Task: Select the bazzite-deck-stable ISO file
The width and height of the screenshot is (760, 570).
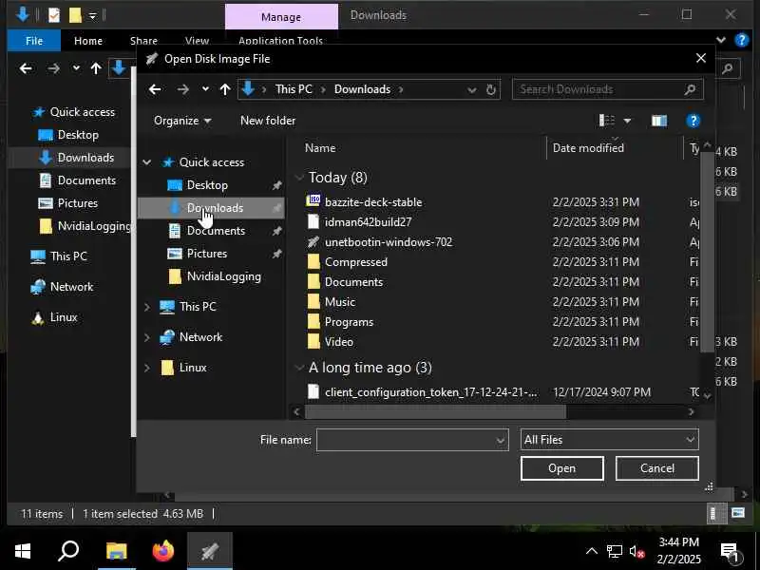Action: click(x=373, y=202)
